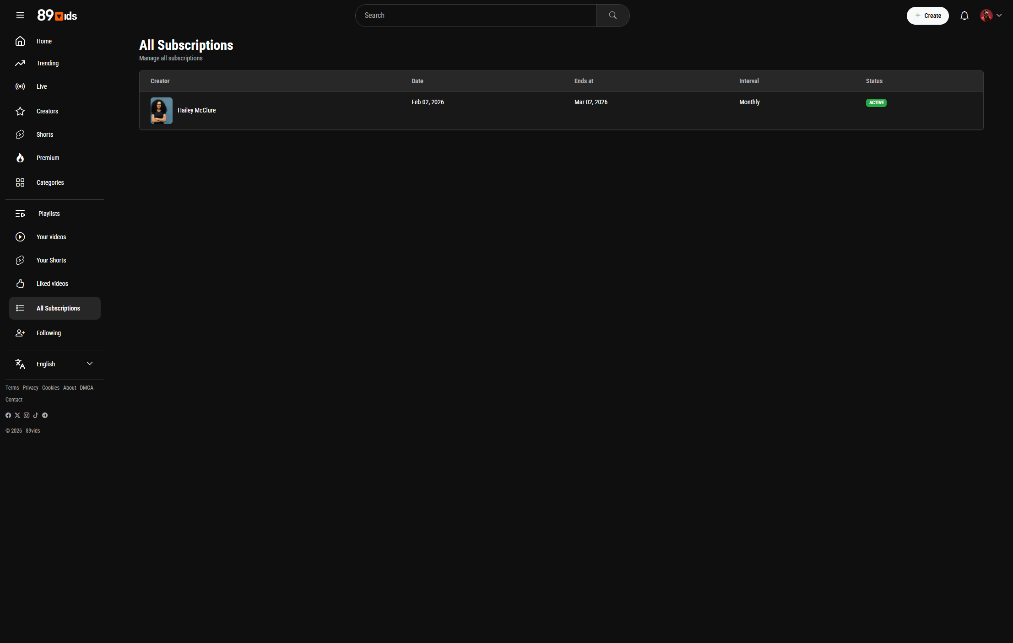Image resolution: width=1013 pixels, height=643 pixels.
Task: Open the notifications bell
Action: pyautogui.click(x=964, y=16)
